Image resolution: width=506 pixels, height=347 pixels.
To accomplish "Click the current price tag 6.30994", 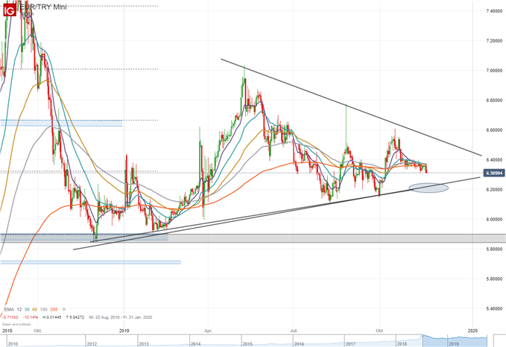I will [494, 173].
